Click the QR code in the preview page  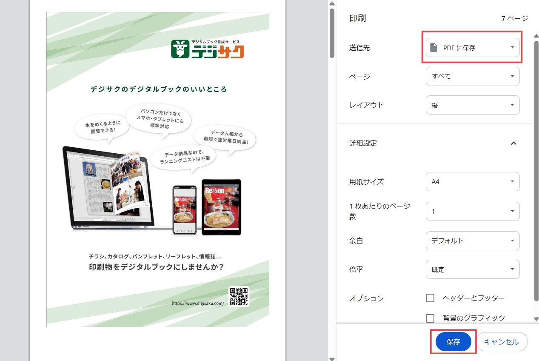coord(239,297)
